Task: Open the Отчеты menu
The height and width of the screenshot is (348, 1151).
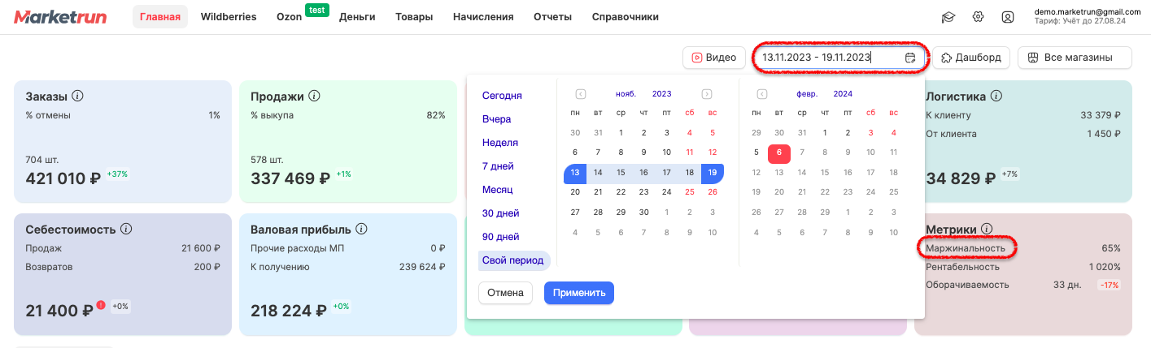Action: pos(552,17)
